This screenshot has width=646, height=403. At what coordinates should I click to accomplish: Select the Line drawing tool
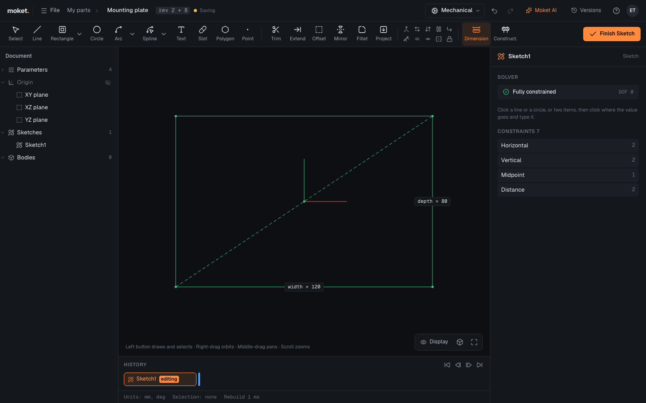pyautogui.click(x=37, y=34)
